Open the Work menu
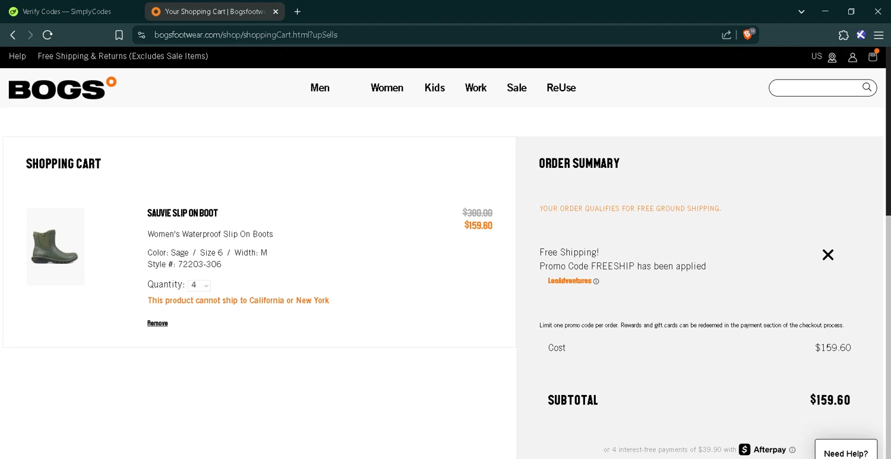 pos(476,88)
